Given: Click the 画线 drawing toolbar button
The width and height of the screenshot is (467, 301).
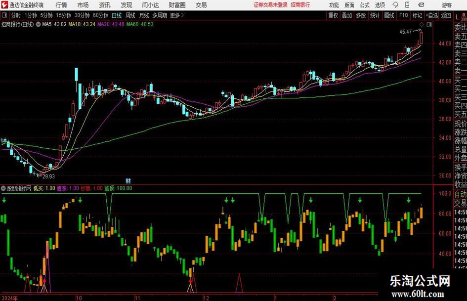Looking at the screenshot, I should tap(389, 15).
